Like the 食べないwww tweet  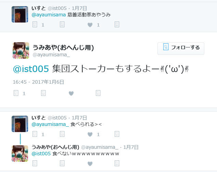tap(90, 164)
